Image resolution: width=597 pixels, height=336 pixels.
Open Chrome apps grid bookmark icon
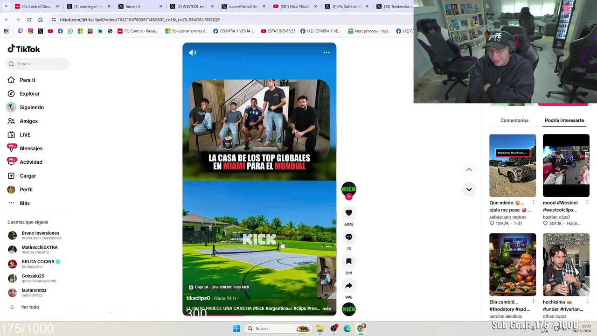[x=6, y=31]
